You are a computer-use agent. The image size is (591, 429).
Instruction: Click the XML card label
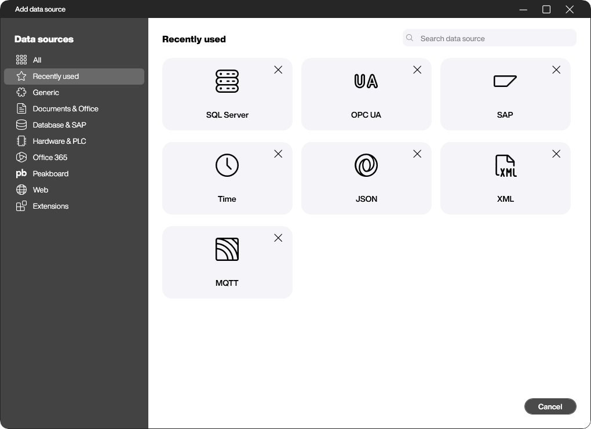coord(505,199)
